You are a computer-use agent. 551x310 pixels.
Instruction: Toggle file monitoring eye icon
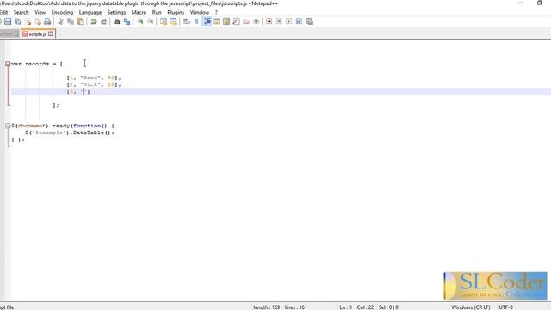[257, 22]
